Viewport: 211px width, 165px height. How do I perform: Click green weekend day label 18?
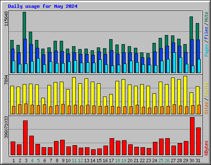point(118,160)
